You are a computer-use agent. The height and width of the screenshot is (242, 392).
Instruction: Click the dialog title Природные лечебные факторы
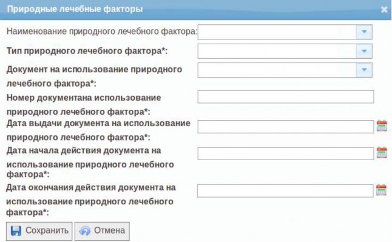75,9
